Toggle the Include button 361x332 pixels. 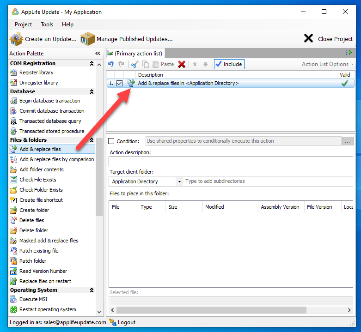[x=229, y=64]
